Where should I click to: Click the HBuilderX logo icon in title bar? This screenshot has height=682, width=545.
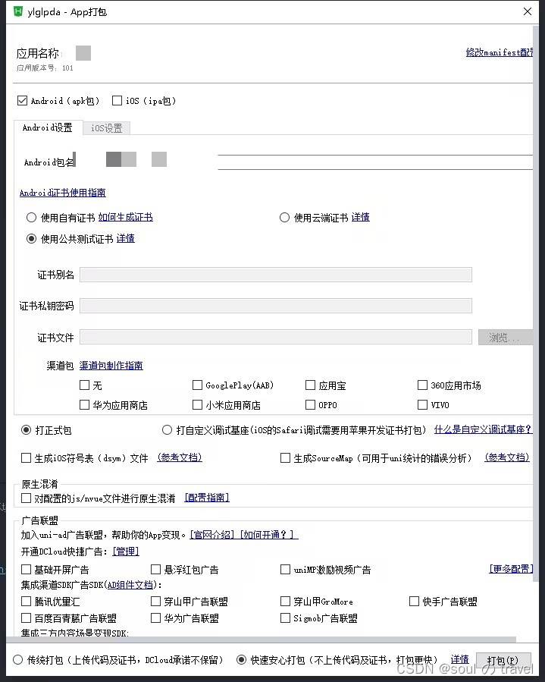tap(18, 11)
